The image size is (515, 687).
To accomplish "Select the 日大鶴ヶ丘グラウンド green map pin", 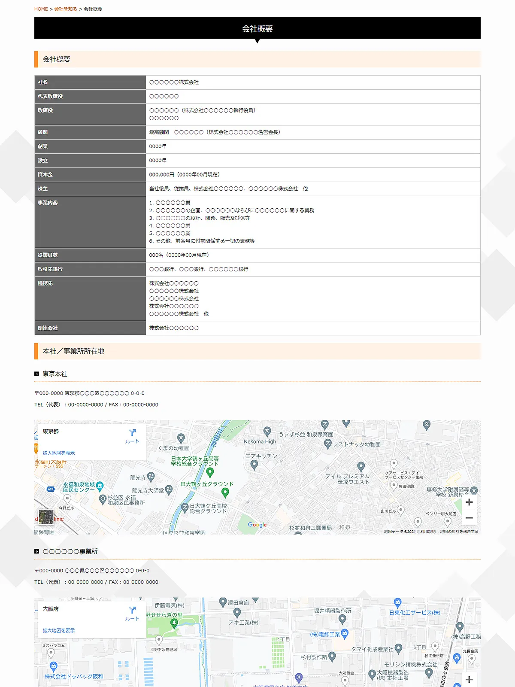I will pyautogui.click(x=225, y=493).
